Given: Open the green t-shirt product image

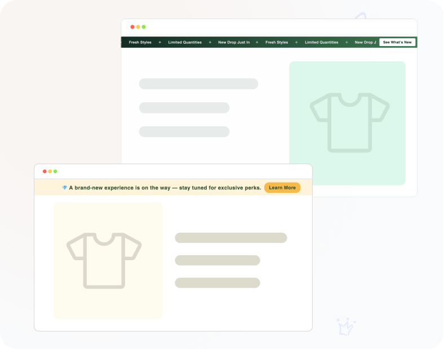Looking at the screenshot, I should [x=348, y=124].
